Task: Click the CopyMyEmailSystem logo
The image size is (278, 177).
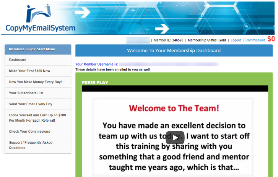Action: (40, 18)
